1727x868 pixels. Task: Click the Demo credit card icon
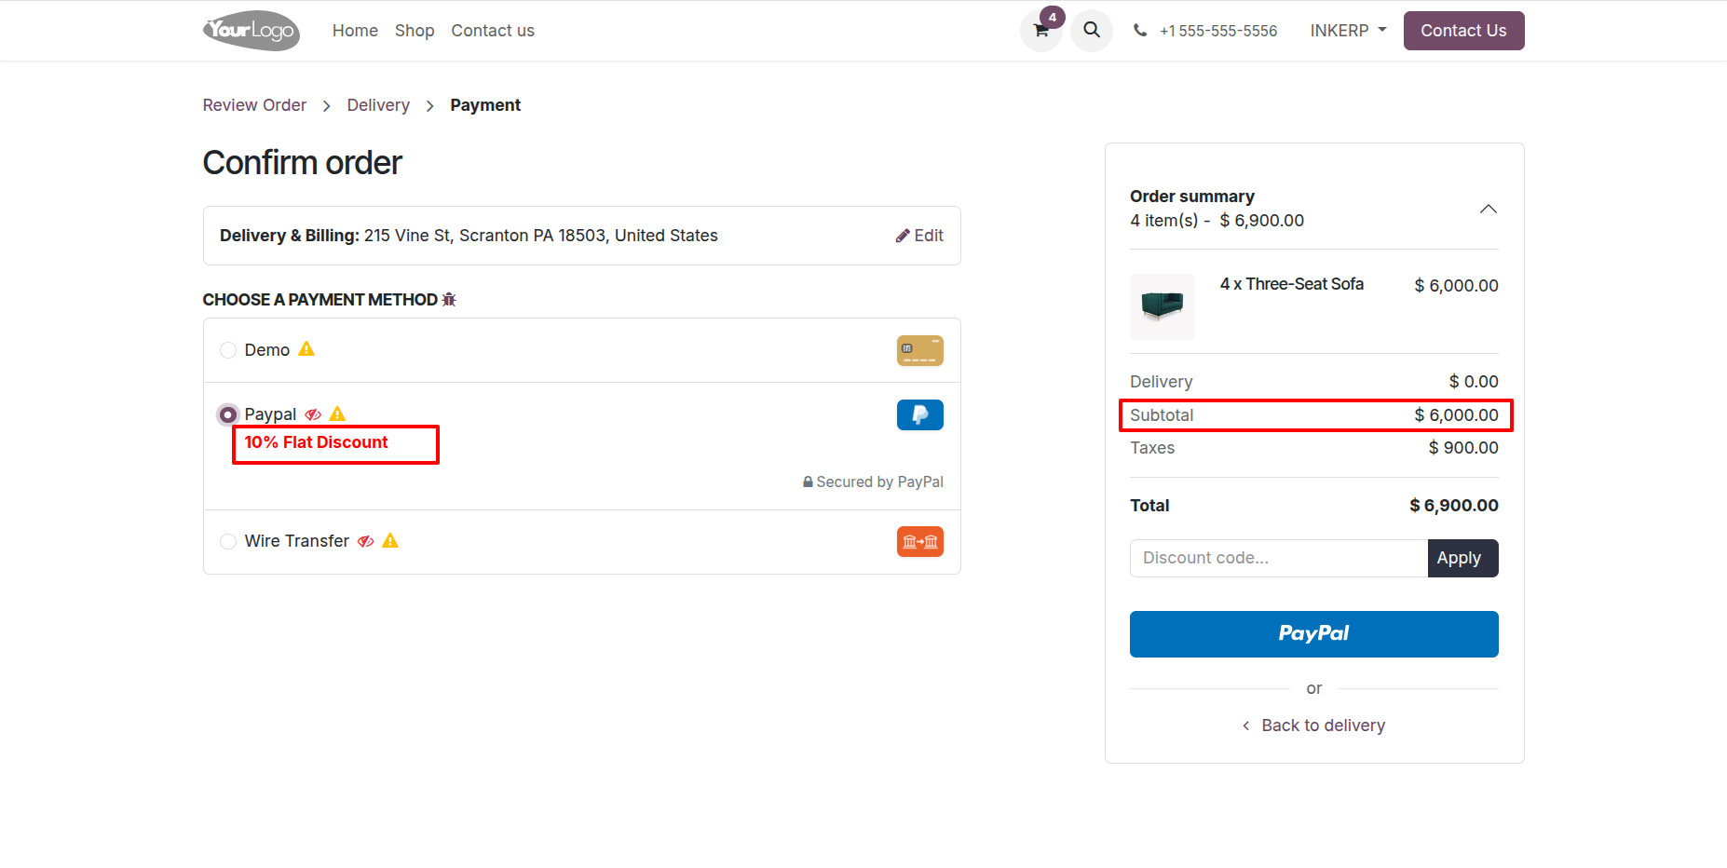(x=920, y=350)
